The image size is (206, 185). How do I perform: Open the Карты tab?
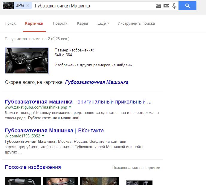(x=83, y=23)
